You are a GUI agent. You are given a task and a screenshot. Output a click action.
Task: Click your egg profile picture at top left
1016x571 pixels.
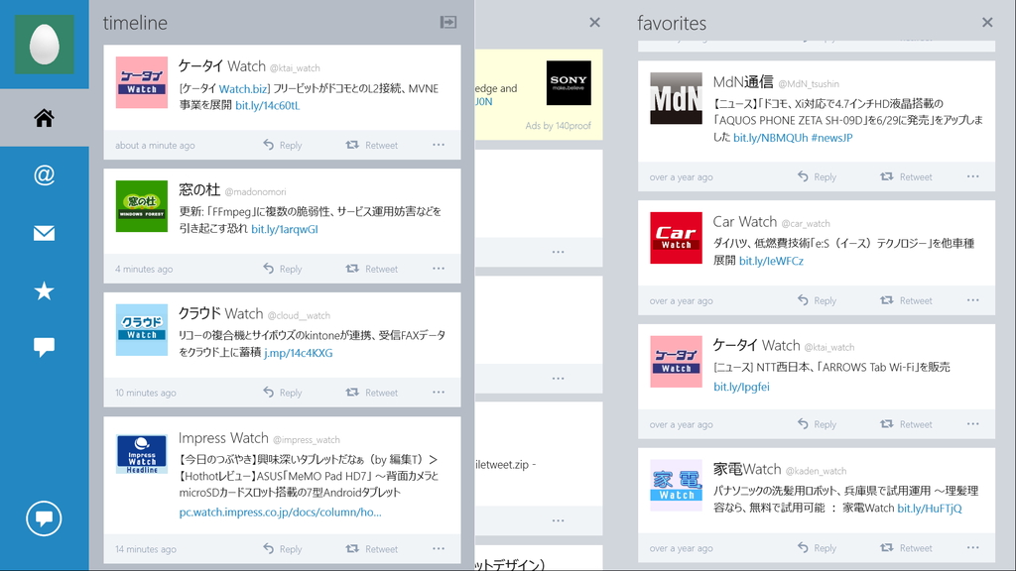(44, 44)
